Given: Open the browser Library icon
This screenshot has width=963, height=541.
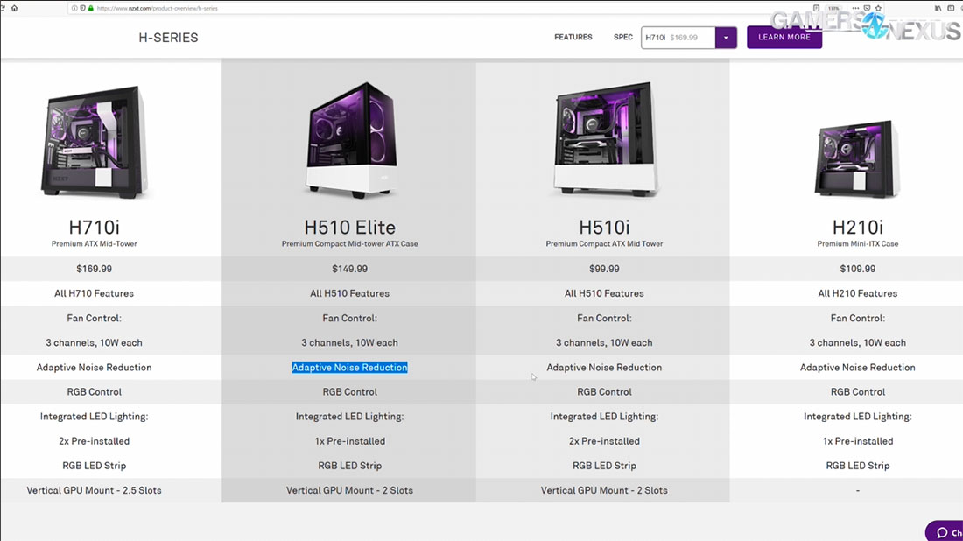Looking at the screenshot, I should click(x=938, y=8).
